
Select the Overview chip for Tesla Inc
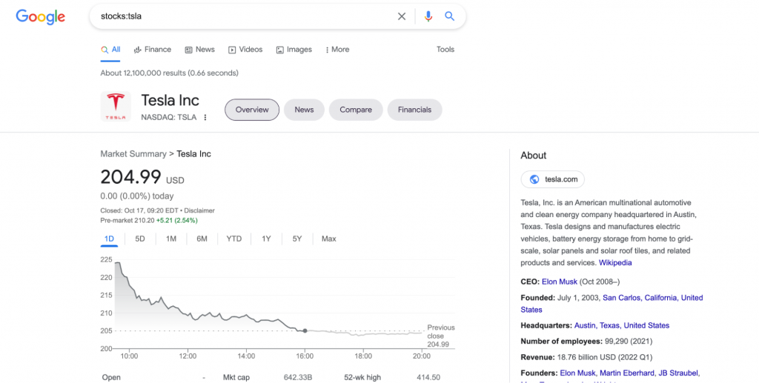click(x=252, y=110)
